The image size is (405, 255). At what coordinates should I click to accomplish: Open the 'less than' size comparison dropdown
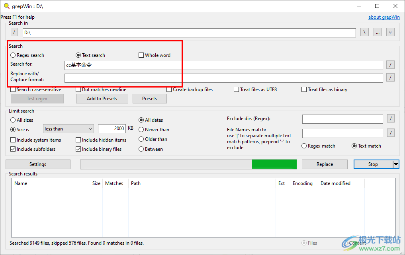click(x=68, y=129)
